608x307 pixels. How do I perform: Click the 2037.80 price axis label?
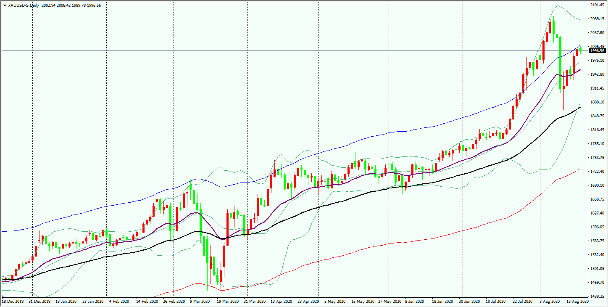click(597, 33)
